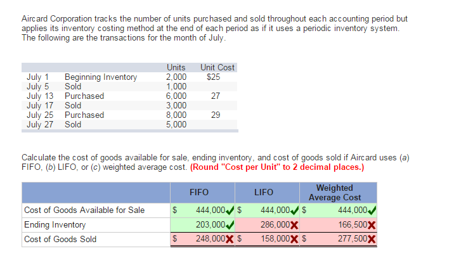
Task: Click green checkmark beside FIFO Cost of Goods Available
Action: click(x=230, y=210)
